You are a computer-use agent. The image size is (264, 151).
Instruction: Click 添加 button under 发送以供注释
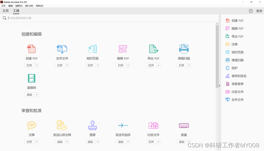(x=60, y=142)
